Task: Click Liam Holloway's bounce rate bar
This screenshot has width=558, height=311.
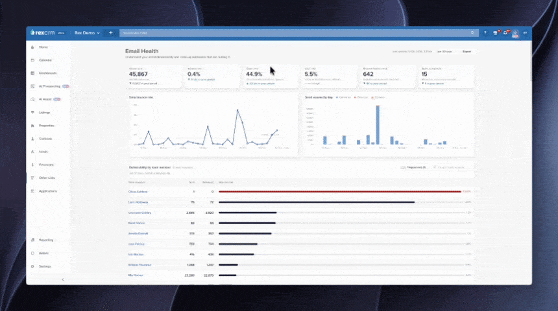Action: tap(317, 202)
